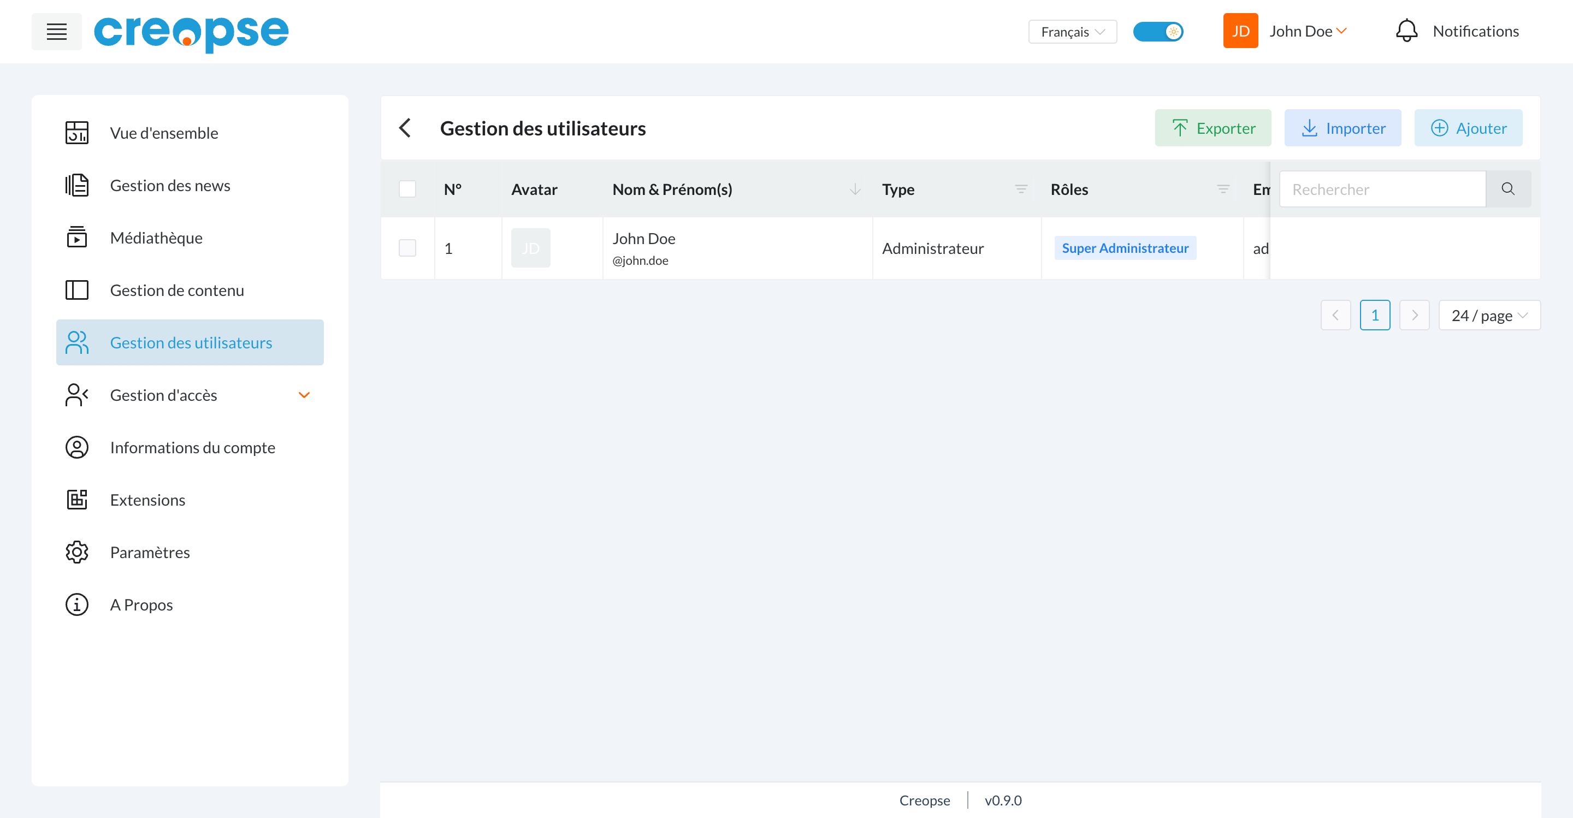
Task: Click the orange JD avatar badge
Action: click(1240, 31)
